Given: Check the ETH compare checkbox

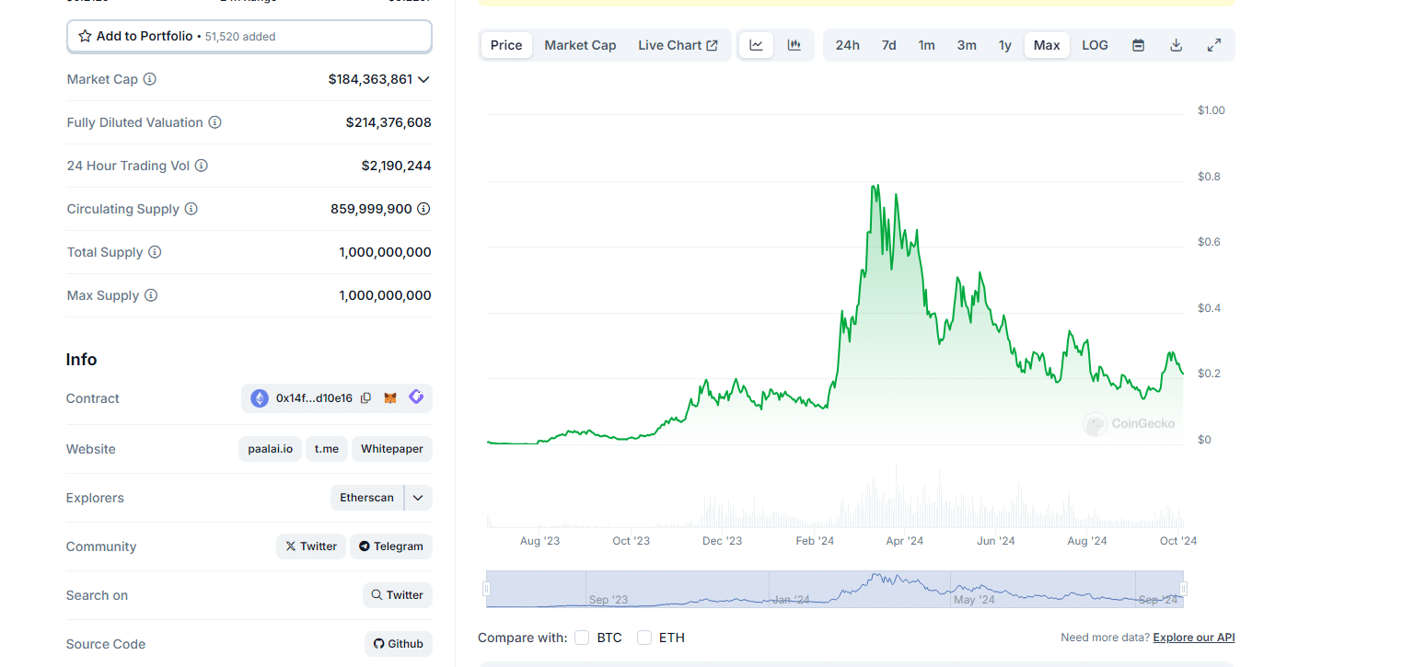Looking at the screenshot, I should 644,638.
